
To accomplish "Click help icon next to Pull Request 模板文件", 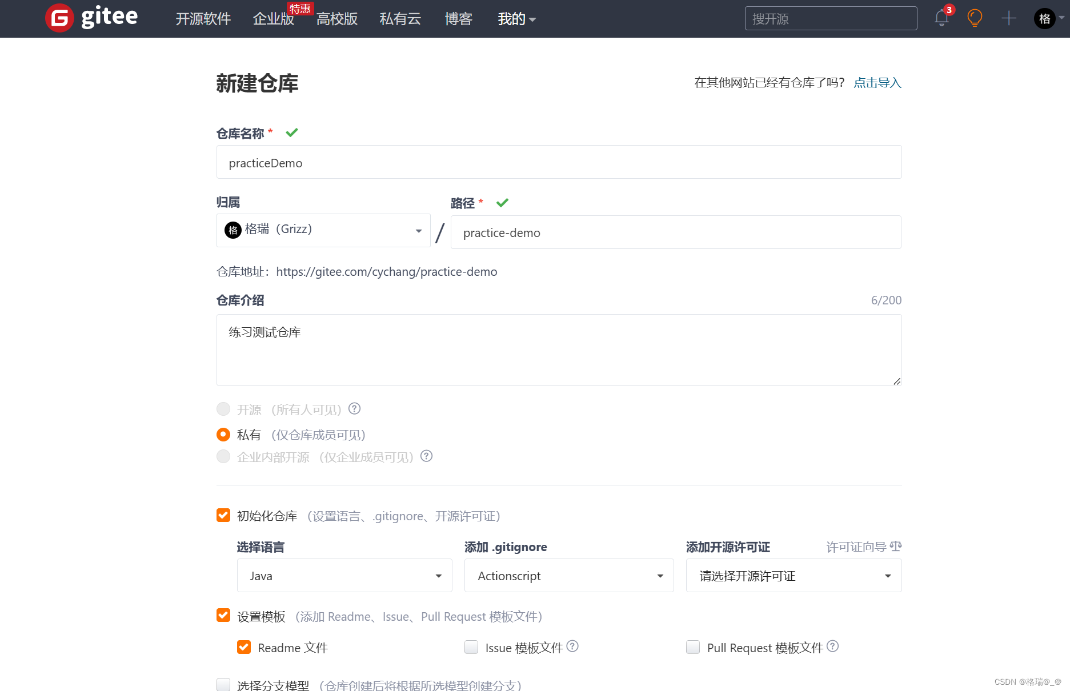I will click(832, 646).
